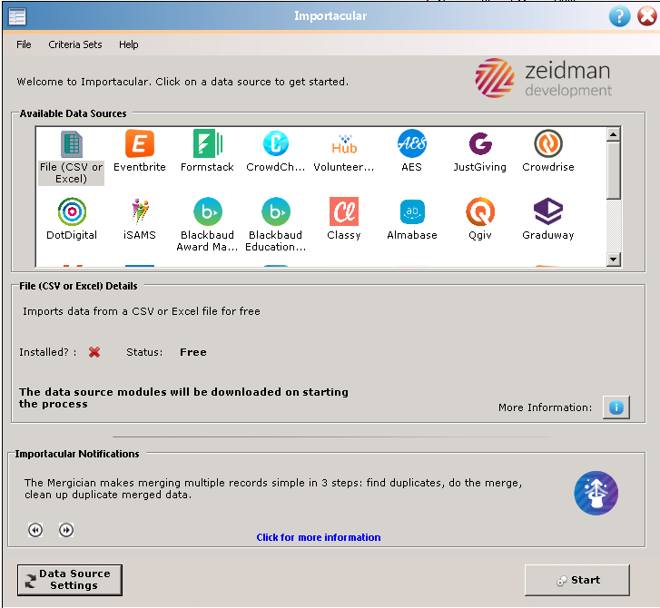The width and height of the screenshot is (660, 608).
Task: Pick the Qgiv data source
Action: pos(480,220)
